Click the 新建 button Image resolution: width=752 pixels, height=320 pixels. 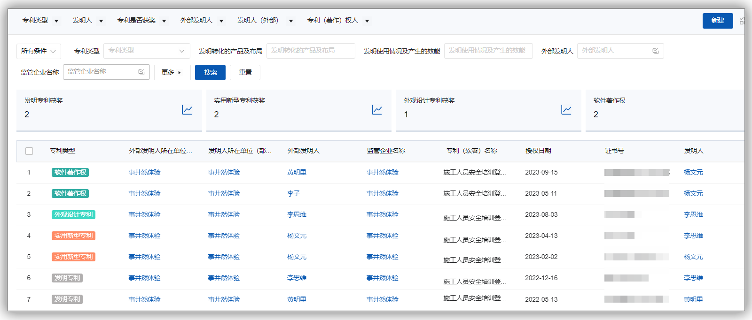coord(718,21)
